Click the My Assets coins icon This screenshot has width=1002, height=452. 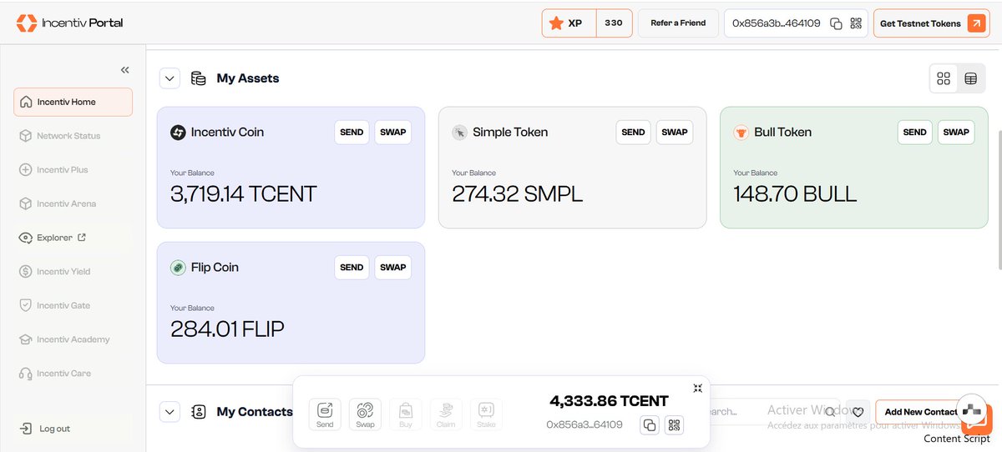199,78
